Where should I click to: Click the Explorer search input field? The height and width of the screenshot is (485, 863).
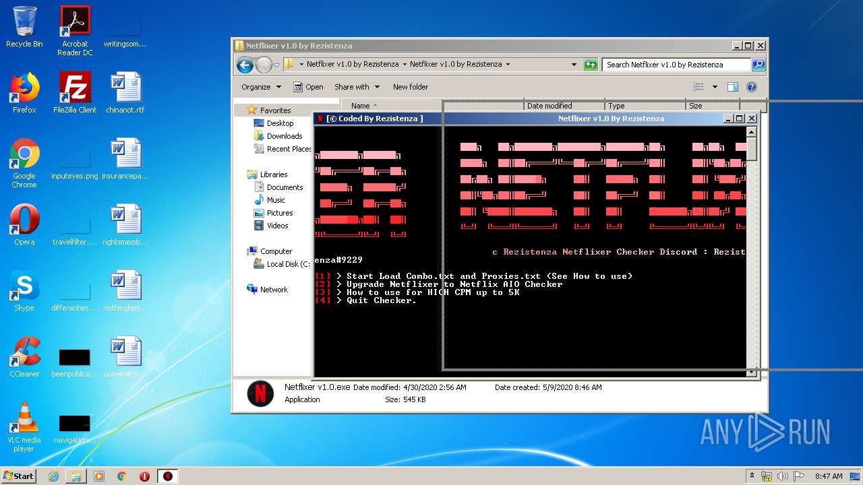click(x=677, y=65)
